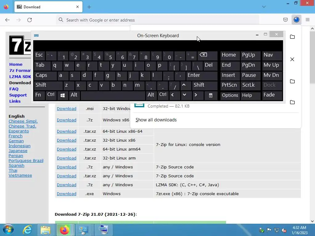Click the Options key on keyboard
The width and height of the screenshot is (315, 236).
pyautogui.click(x=230, y=95)
